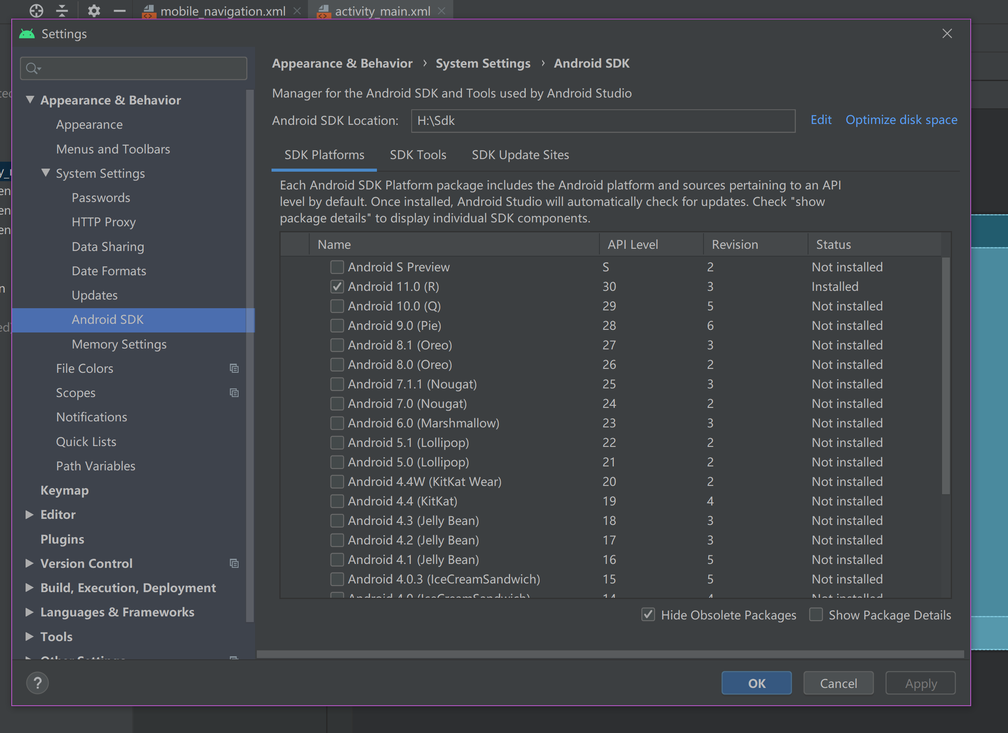Click the Cancel button
The width and height of the screenshot is (1008, 733).
pyautogui.click(x=838, y=683)
